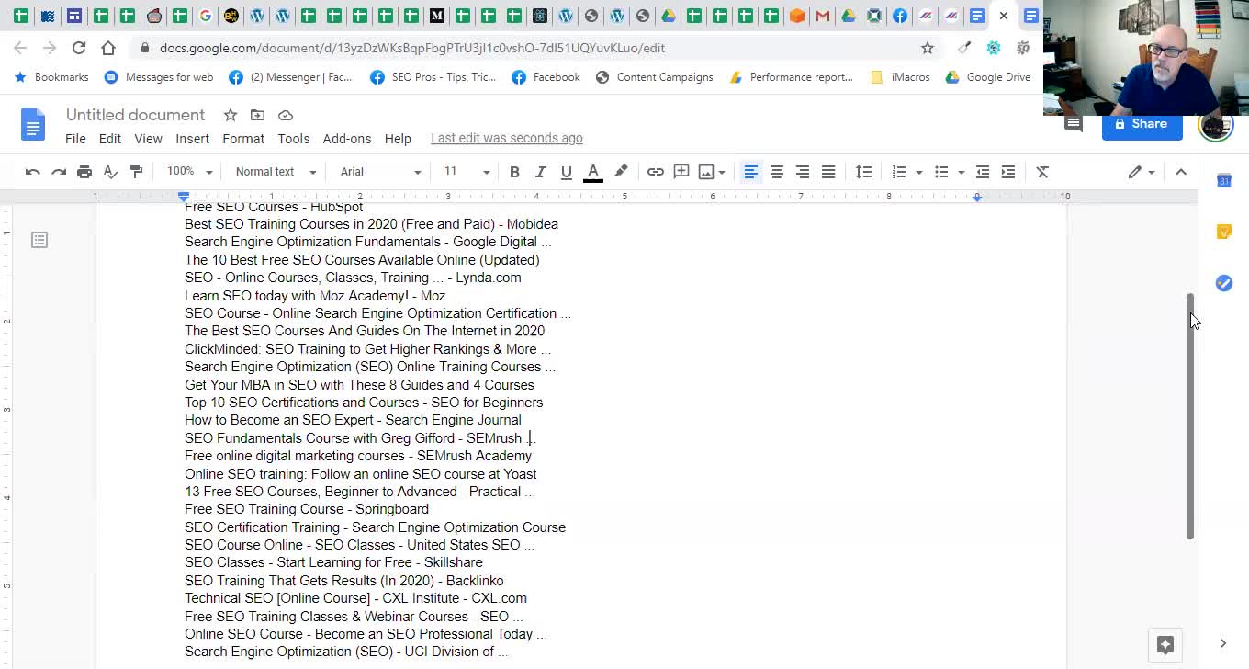The image size is (1249, 669).
Task: Open the Content Campaigns bookmark
Action: (654, 77)
